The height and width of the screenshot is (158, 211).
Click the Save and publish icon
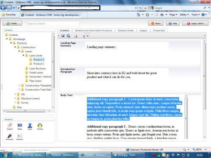pyautogui.click(x=68, y=36)
